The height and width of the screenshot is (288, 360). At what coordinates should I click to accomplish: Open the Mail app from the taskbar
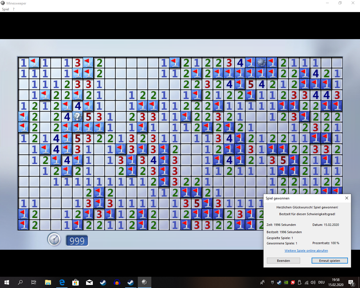89,282
